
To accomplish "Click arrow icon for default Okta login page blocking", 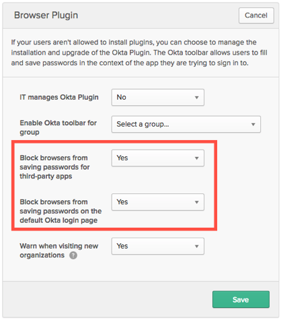I will (196, 202).
